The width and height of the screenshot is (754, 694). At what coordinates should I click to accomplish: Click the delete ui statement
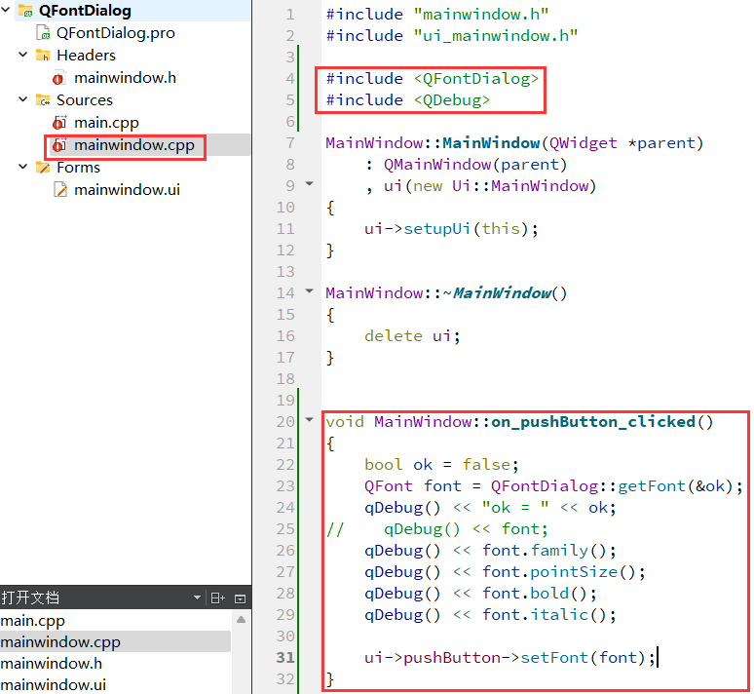tap(412, 336)
